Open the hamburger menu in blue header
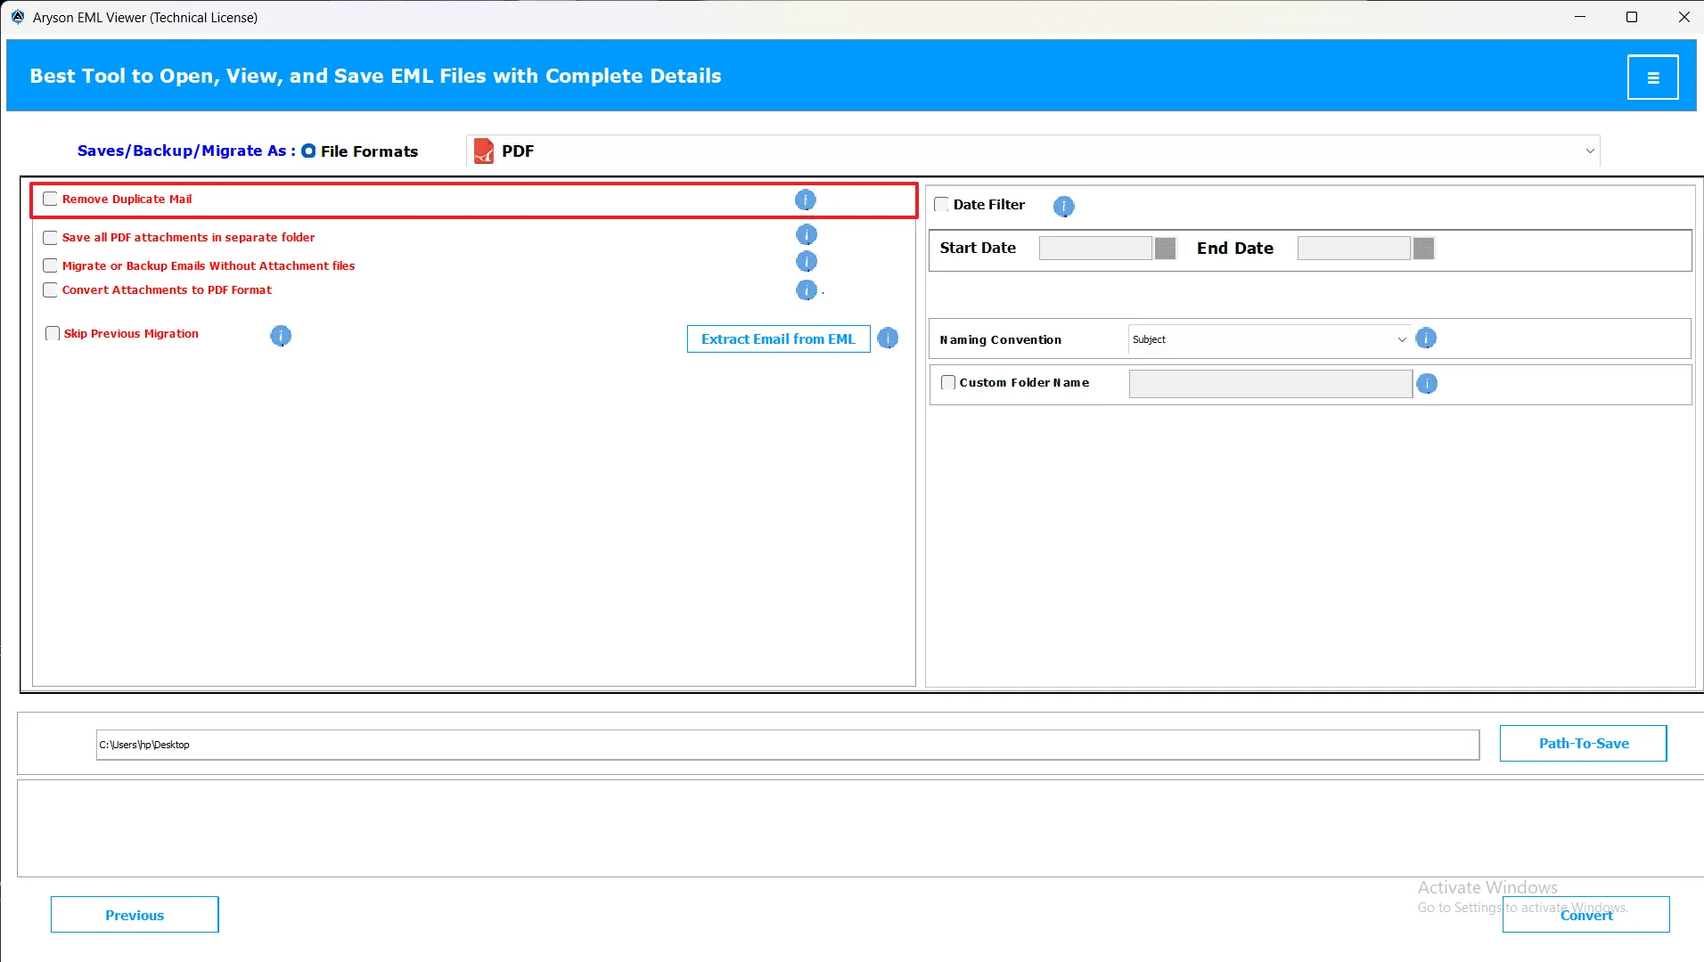Image resolution: width=1704 pixels, height=962 pixels. point(1652,77)
